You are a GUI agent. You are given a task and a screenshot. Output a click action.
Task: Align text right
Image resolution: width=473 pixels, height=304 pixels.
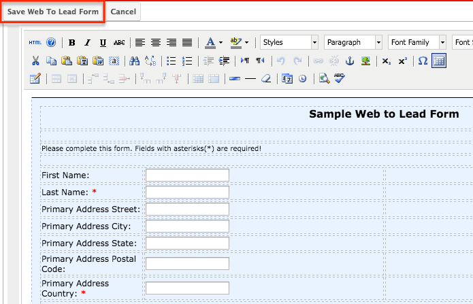172,43
